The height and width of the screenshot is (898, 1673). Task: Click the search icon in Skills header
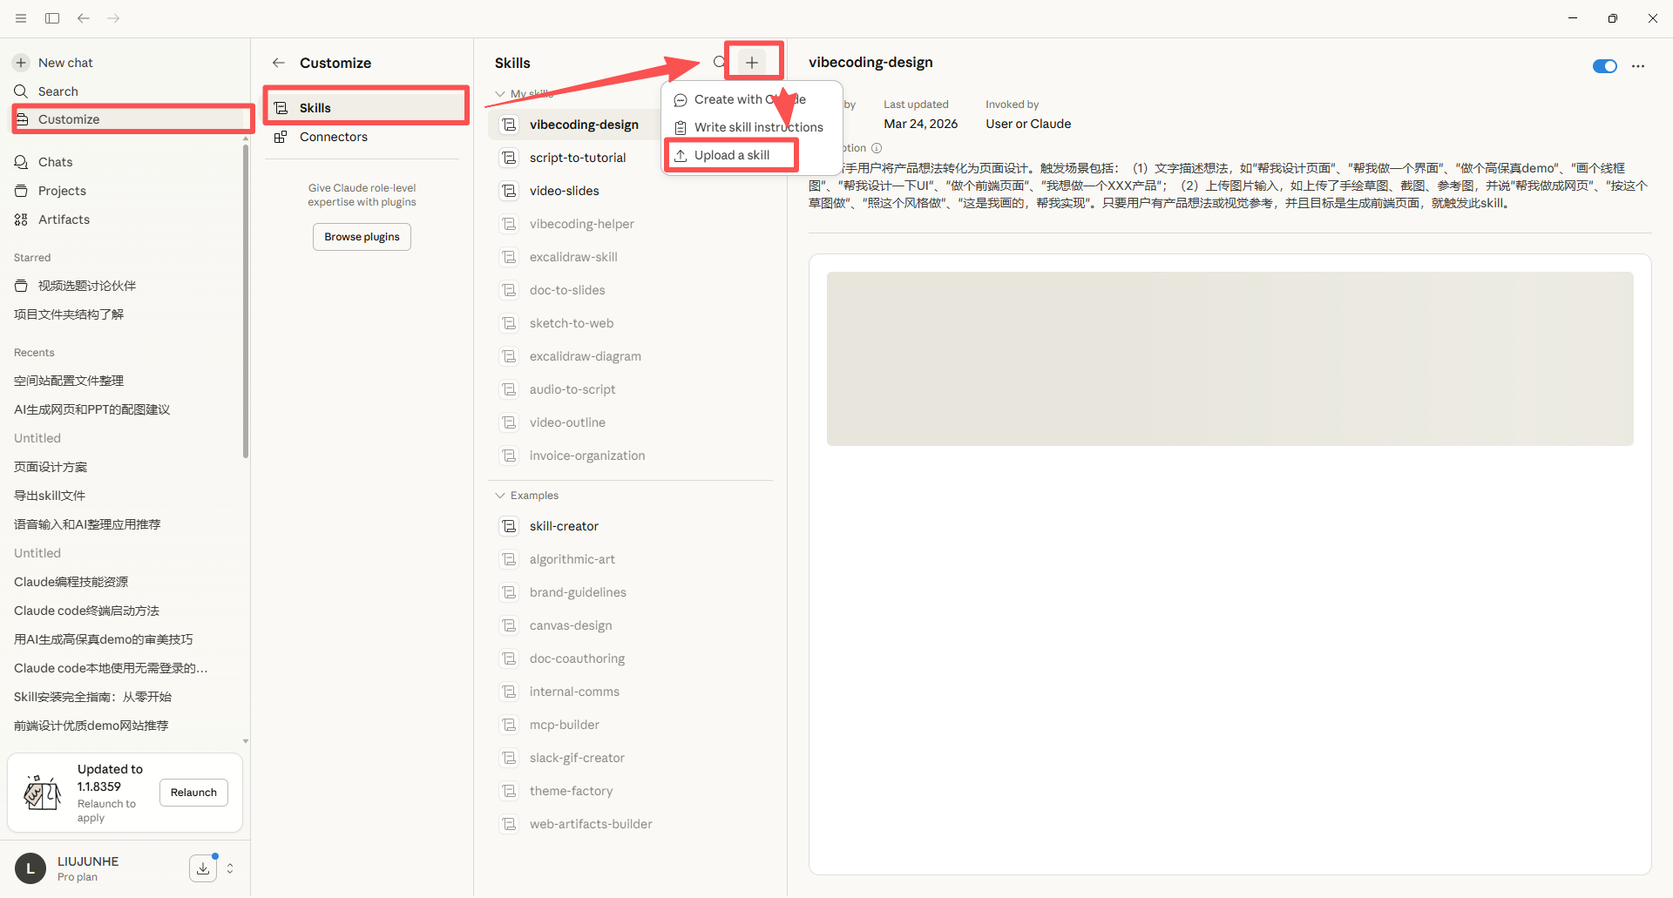pos(719,62)
